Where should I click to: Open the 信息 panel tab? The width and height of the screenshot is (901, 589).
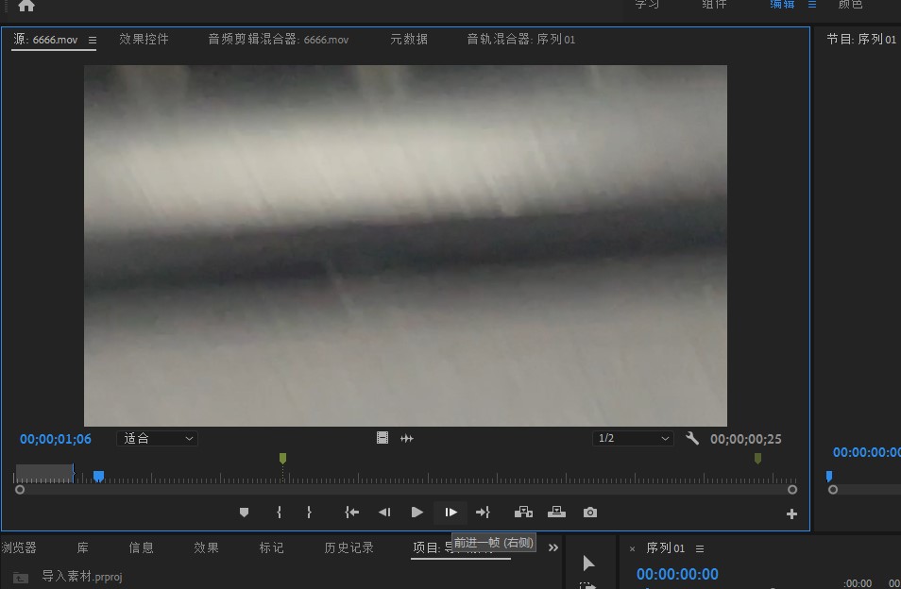(x=141, y=547)
